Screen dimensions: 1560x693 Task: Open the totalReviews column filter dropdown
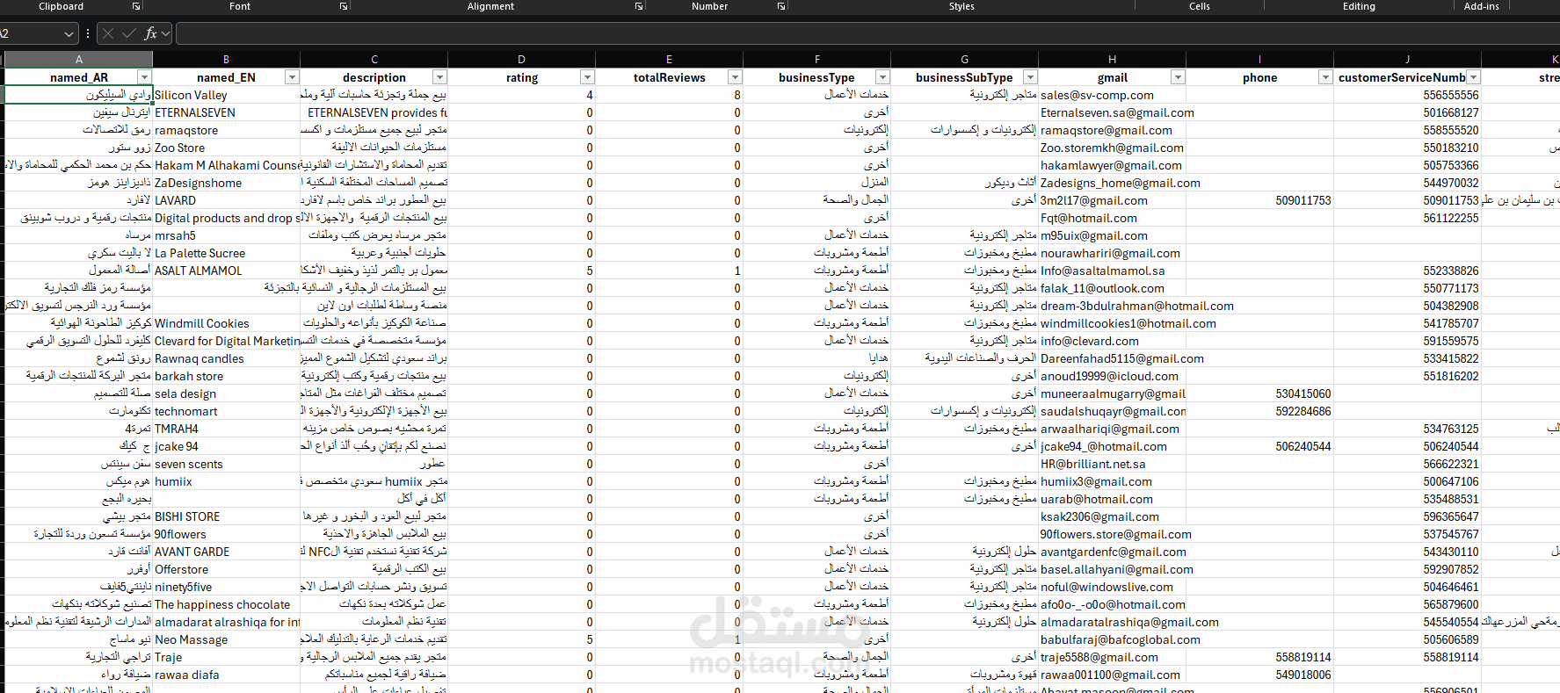click(735, 77)
